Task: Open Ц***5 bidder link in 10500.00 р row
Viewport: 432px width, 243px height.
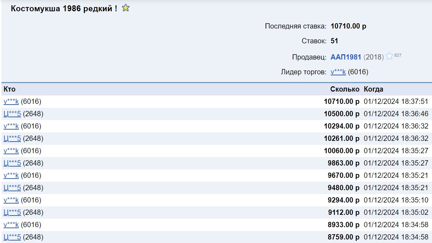Action: (x=12, y=114)
